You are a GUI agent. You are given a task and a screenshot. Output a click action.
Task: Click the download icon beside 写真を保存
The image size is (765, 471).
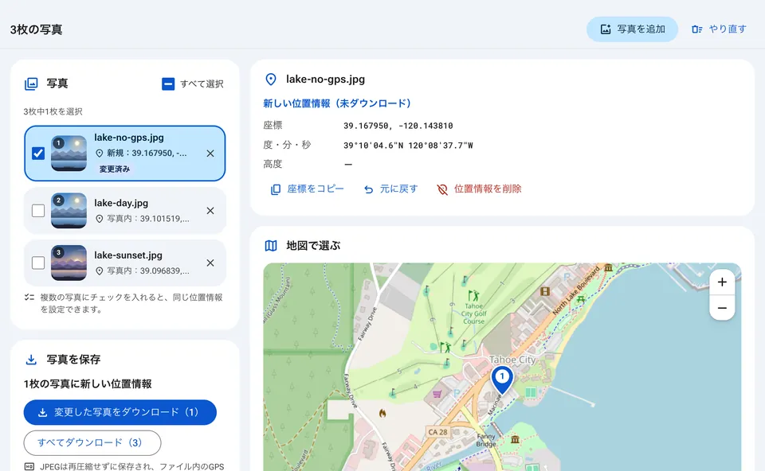(31, 360)
